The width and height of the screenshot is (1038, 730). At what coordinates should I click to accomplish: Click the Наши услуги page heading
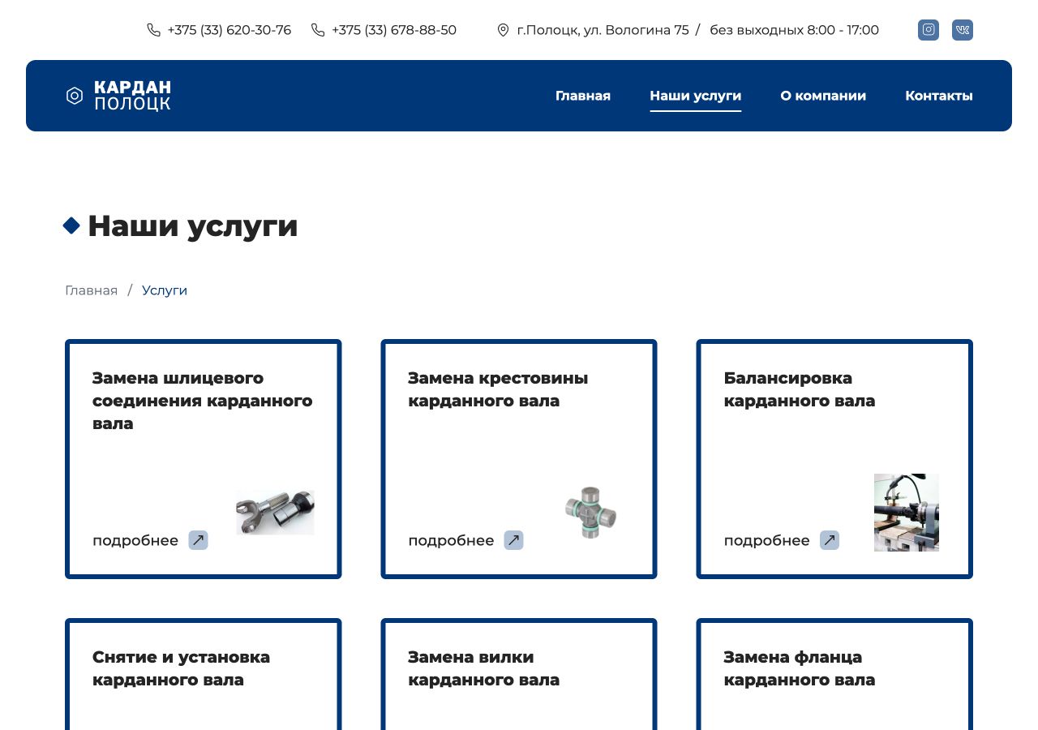pos(193,225)
